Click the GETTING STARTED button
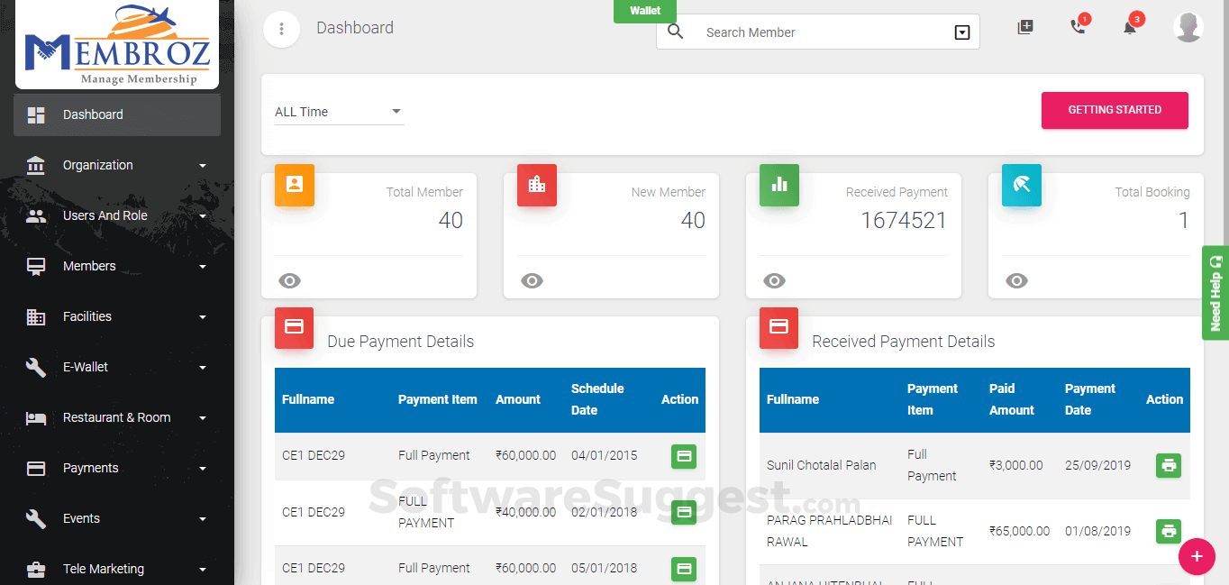The image size is (1229, 585). pyautogui.click(x=1115, y=109)
